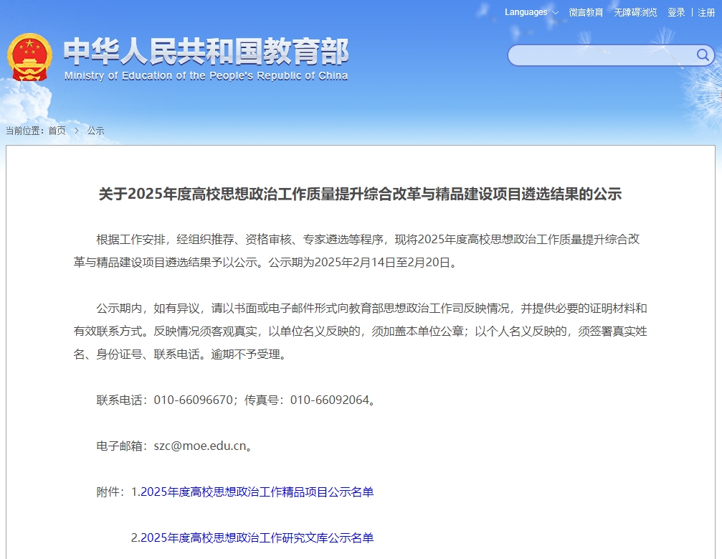Screen dimensions: 722x559
Task: Click the breadcrumb arrow separator after 首页
Action: coord(77,131)
